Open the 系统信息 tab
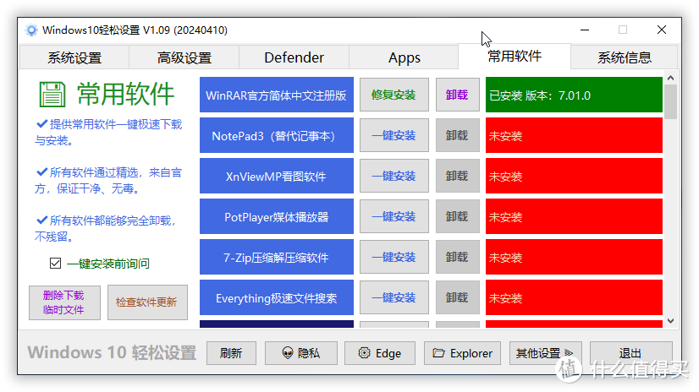The height and width of the screenshot is (392, 699). tap(625, 57)
